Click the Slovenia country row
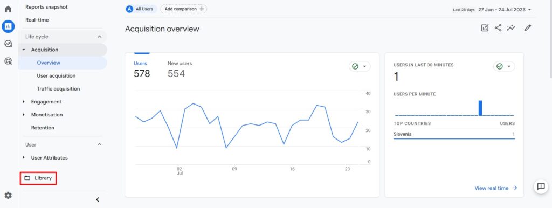The width and height of the screenshot is (552, 208). point(454,134)
